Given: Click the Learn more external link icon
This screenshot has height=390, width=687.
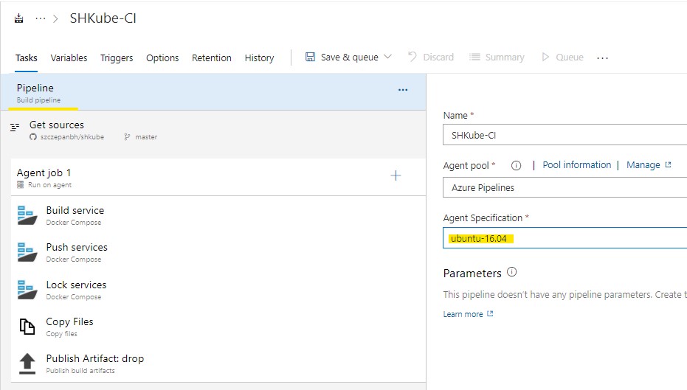Looking at the screenshot, I should [490, 313].
